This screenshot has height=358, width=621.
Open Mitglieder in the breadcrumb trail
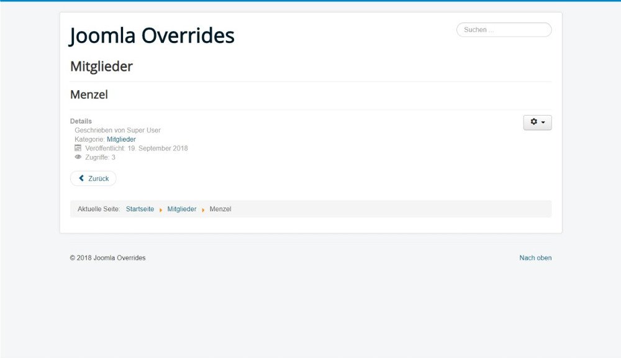coord(182,209)
